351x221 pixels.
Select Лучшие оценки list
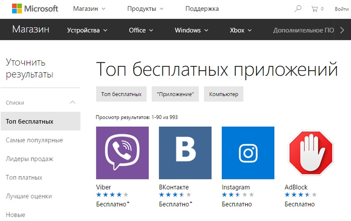tap(29, 196)
